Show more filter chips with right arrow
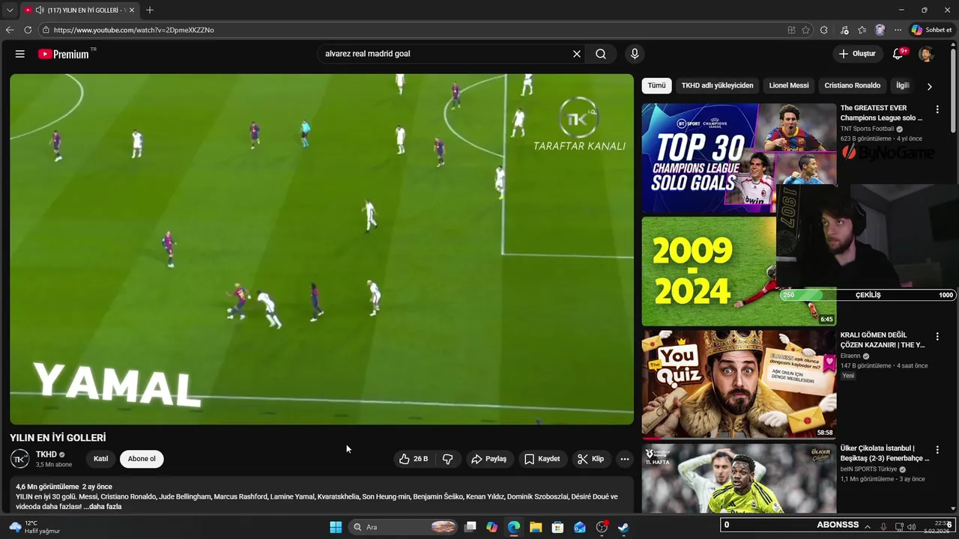This screenshot has height=539, width=959. [929, 86]
